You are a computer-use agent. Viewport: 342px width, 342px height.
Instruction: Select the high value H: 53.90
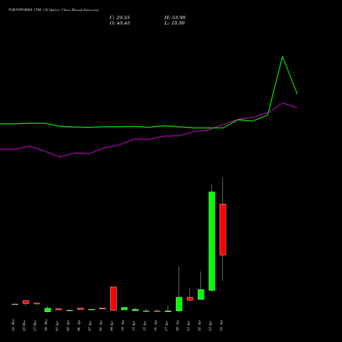click(x=175, y=18)
